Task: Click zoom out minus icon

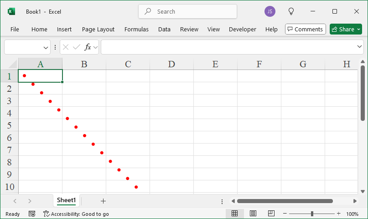Action: [x=285, y=214]
